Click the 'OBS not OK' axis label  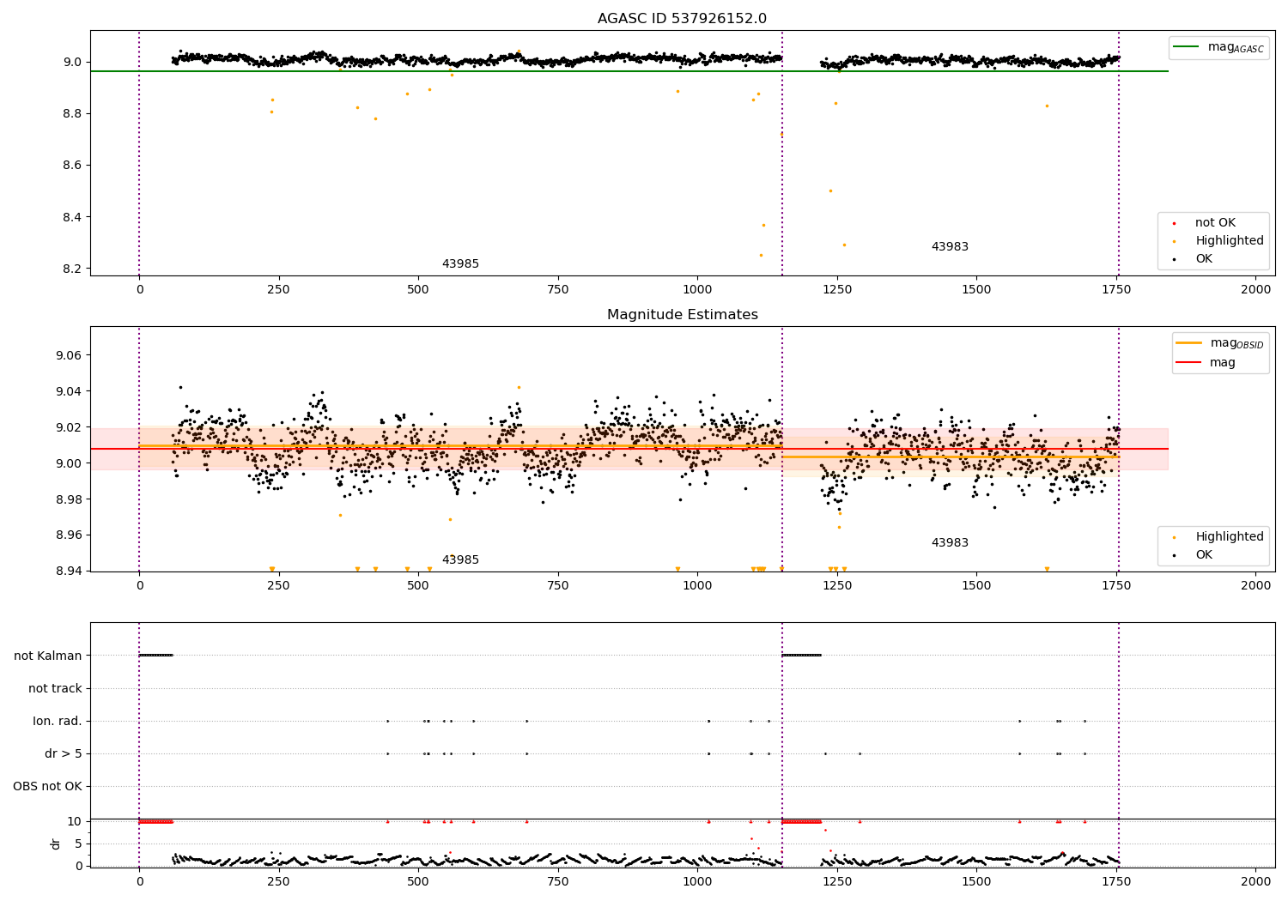[x=47, y=786]
